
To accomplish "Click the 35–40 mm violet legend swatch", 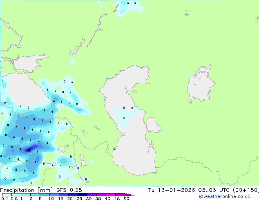I will 101,195.
